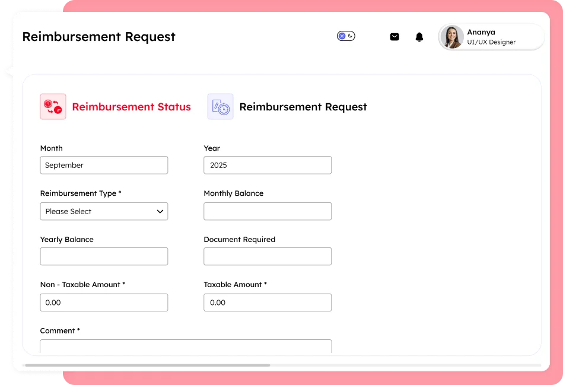
Task: Open the mail inbox icon
Action: tap(395, 37)
